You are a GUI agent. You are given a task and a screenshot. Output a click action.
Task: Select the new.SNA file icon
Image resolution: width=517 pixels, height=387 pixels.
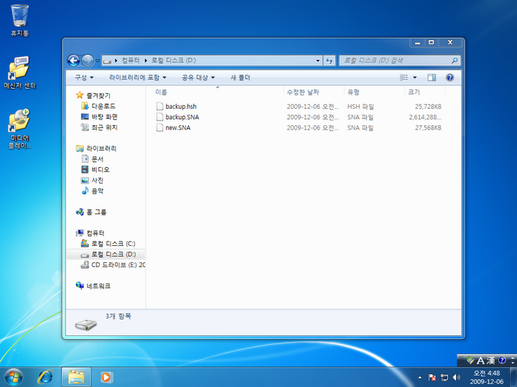click(160, 128)
